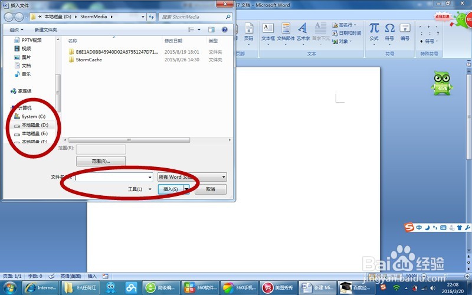The height and width of the screenshot is (295, 472).
Task: Open the Documents (文档) library
Action: tap(22, 65)
